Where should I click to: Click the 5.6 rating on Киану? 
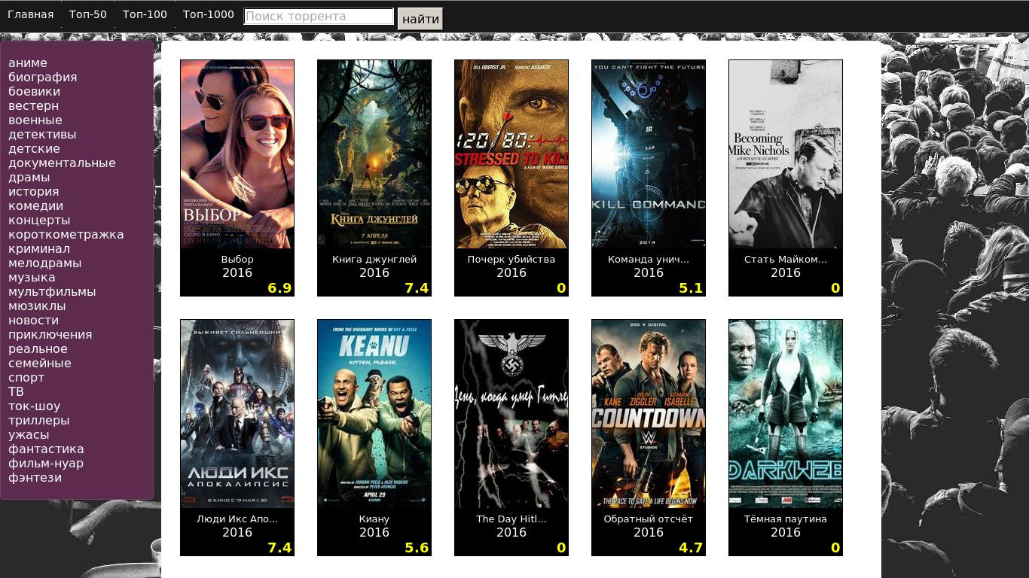tap(417, 548)
